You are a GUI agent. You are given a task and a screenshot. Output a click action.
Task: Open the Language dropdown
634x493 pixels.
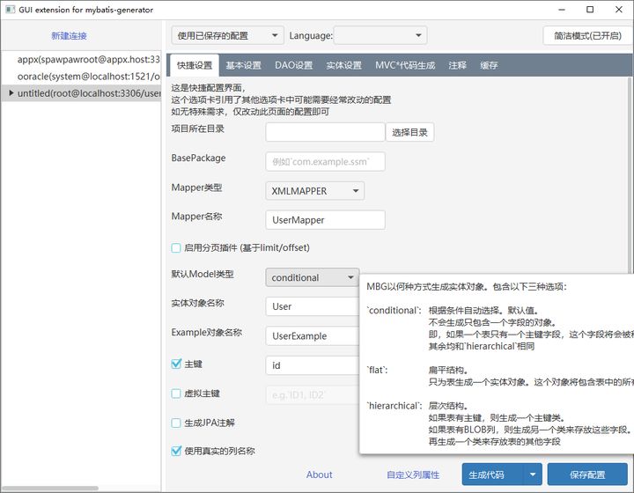pos(380,35)
